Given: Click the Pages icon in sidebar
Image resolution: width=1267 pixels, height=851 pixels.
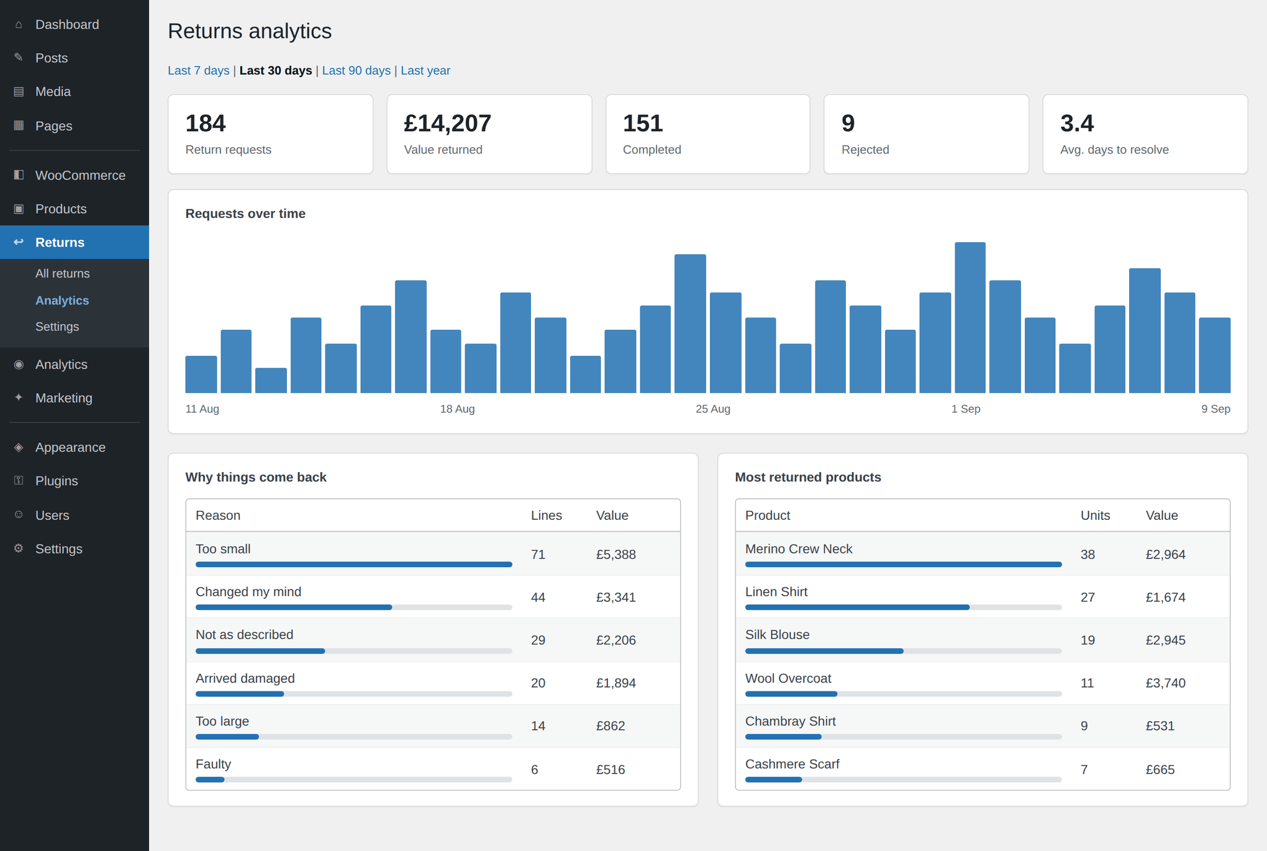Looking at the screenshot, I should click(19, 125).
